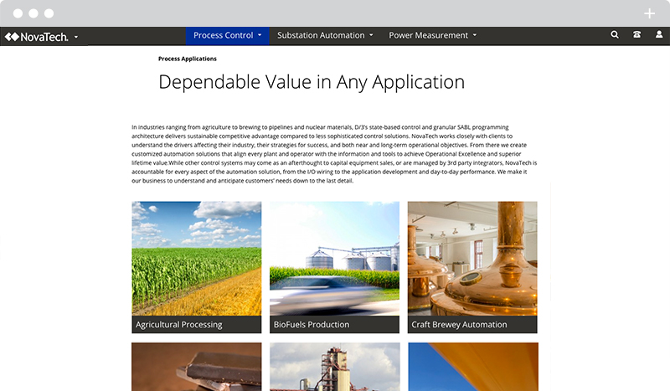The image size is (670, 391).
Task: Click the copper brewery kettles thumbnail
Action: pyautogui.click(x=472, y=259)
